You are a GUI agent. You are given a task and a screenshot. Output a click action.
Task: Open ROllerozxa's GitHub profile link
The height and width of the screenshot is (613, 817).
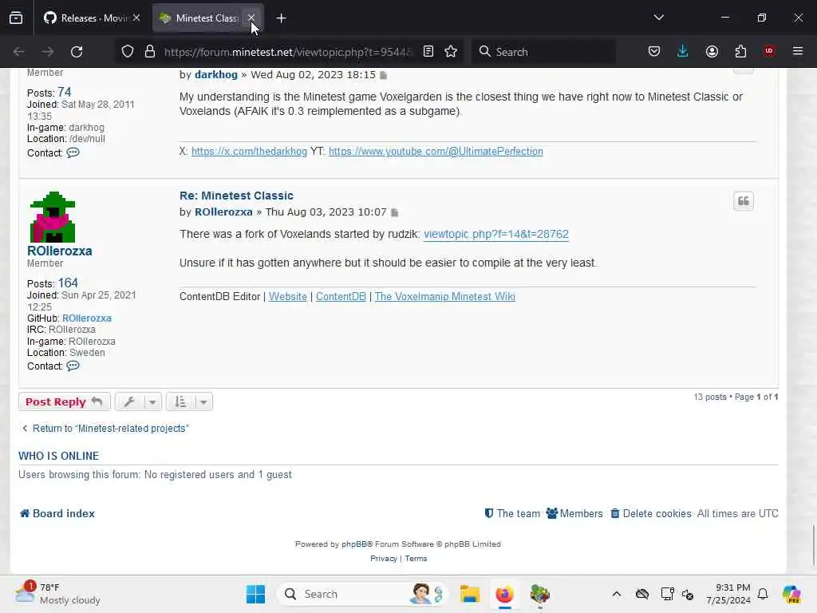point(86,318)
